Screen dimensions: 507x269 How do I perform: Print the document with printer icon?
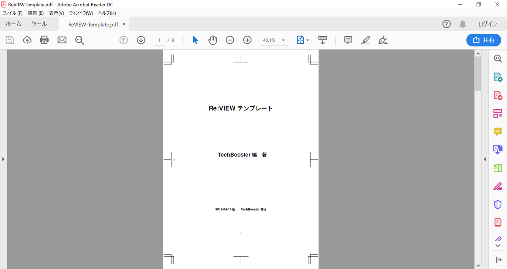click(44, 40)
